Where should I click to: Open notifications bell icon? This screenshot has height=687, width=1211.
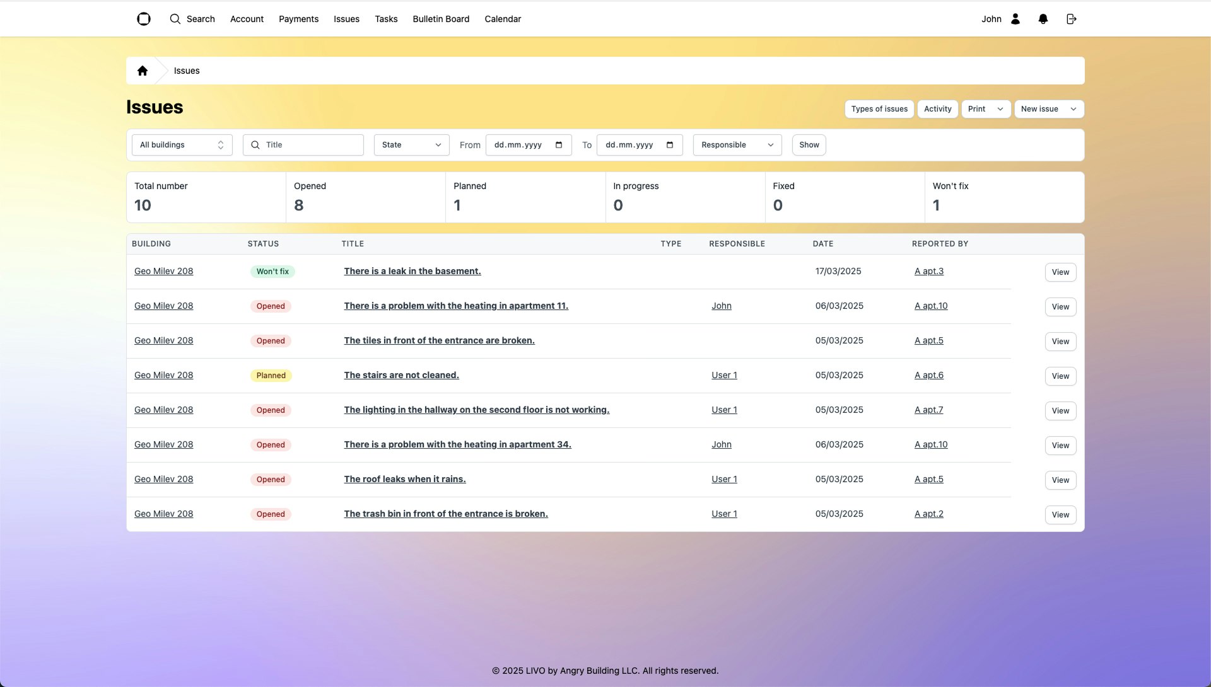point(1043,19)
